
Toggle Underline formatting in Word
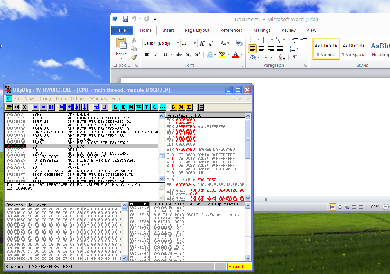click(165, 55)
